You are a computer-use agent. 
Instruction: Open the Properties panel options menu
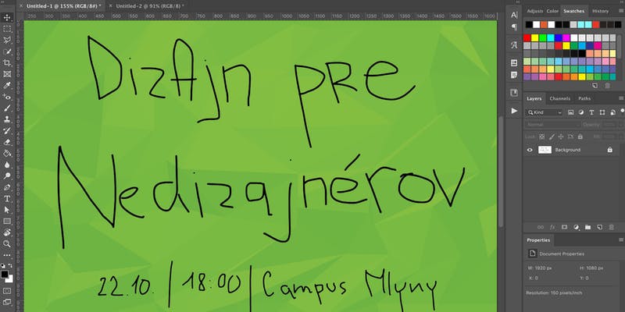(620, 240)
